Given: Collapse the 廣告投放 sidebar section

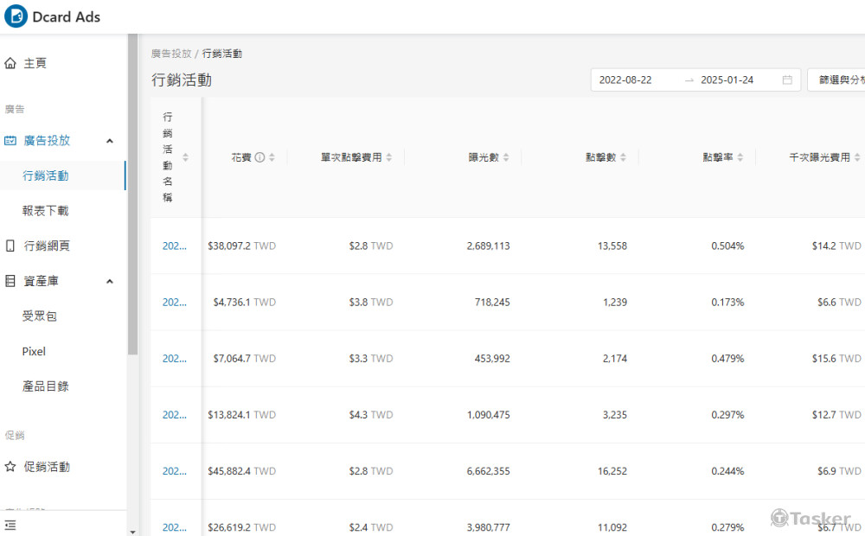Looking at the screenshot, I should [109, 140].
